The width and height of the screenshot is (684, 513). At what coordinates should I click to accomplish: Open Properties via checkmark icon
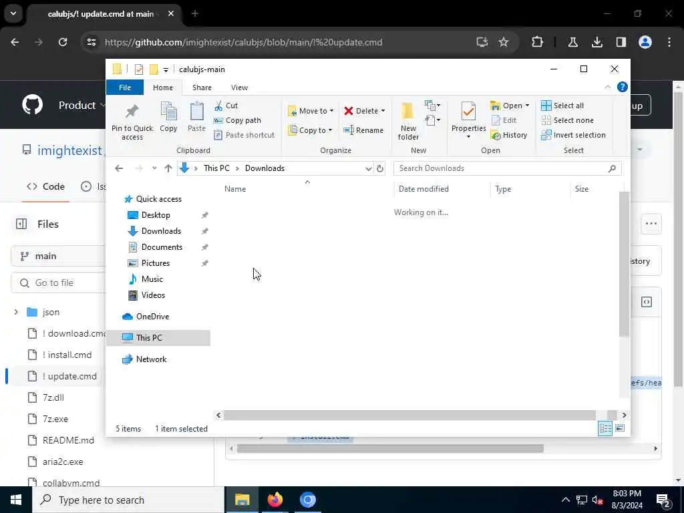[x=468, y=112]
